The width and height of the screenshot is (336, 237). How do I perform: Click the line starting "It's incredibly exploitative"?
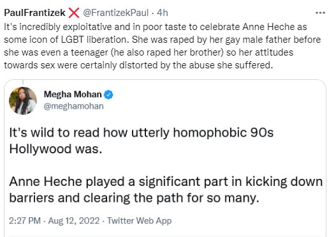(156, 27)
